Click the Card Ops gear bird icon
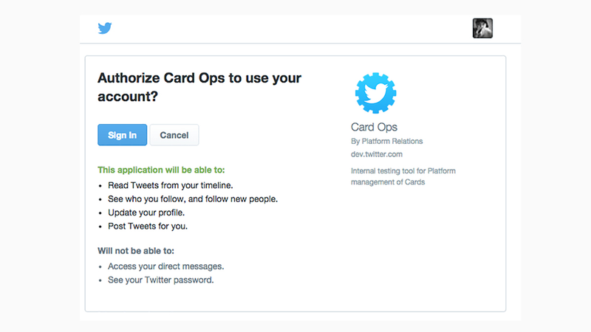 tap(375, 93)
